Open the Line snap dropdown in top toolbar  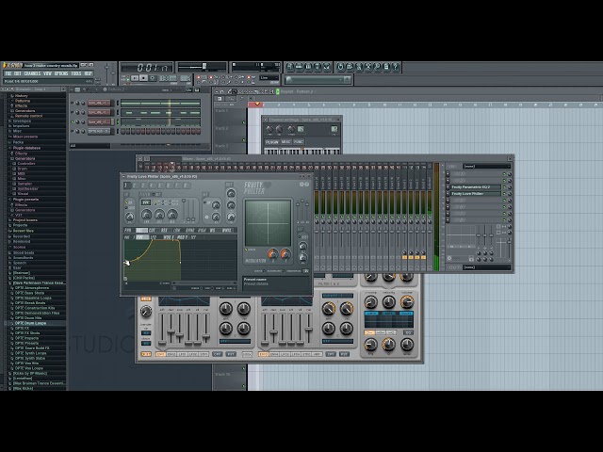coord(269,77)
